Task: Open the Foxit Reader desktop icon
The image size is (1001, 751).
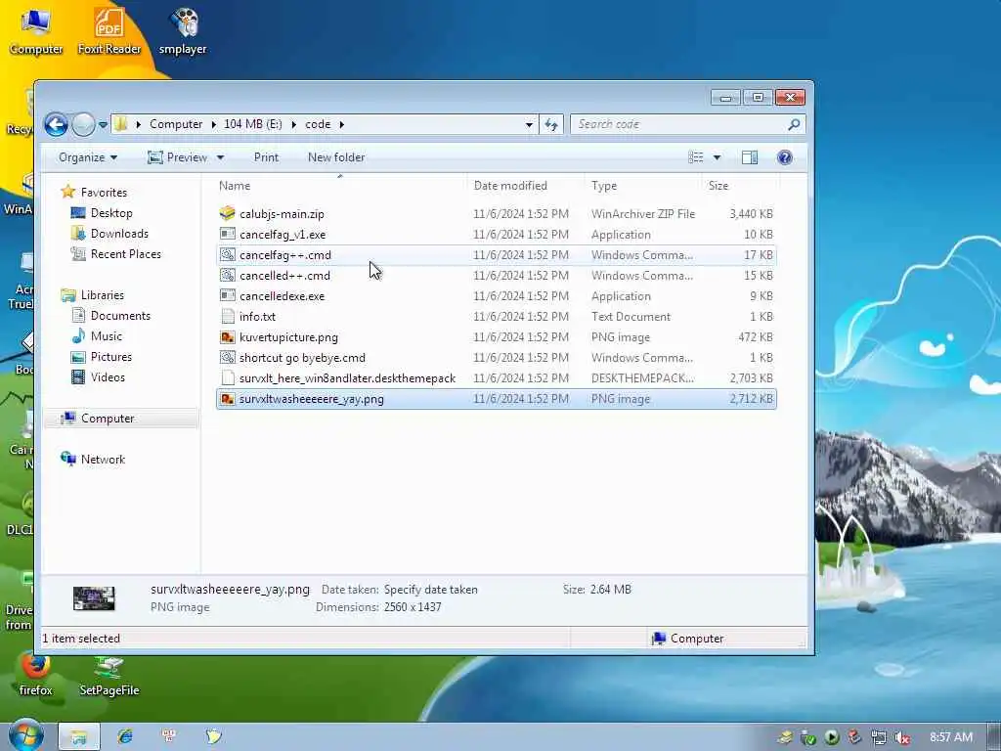Action: coord(109,31)
